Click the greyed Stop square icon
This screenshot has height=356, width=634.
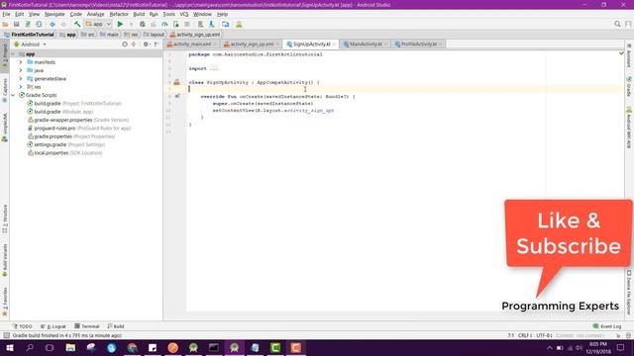click(x=187, y=24)
